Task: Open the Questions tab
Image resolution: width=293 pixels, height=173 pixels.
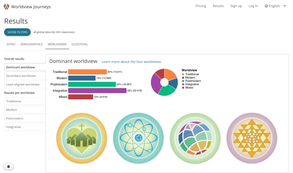Action: point(80,44)
